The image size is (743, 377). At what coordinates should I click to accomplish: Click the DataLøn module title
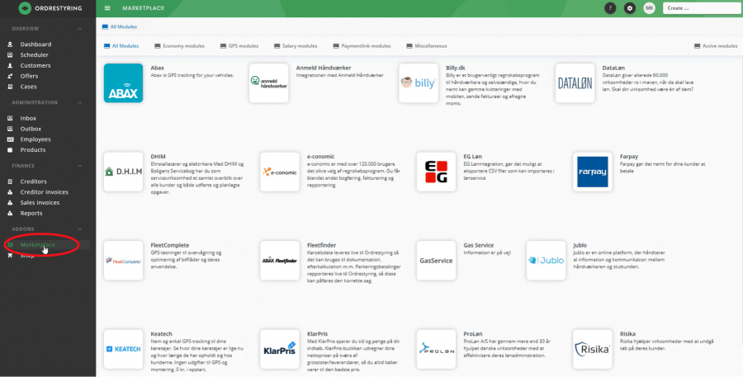[613, 68]
